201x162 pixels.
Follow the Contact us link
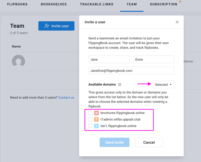pyautogui.click(x=66, y=98)
